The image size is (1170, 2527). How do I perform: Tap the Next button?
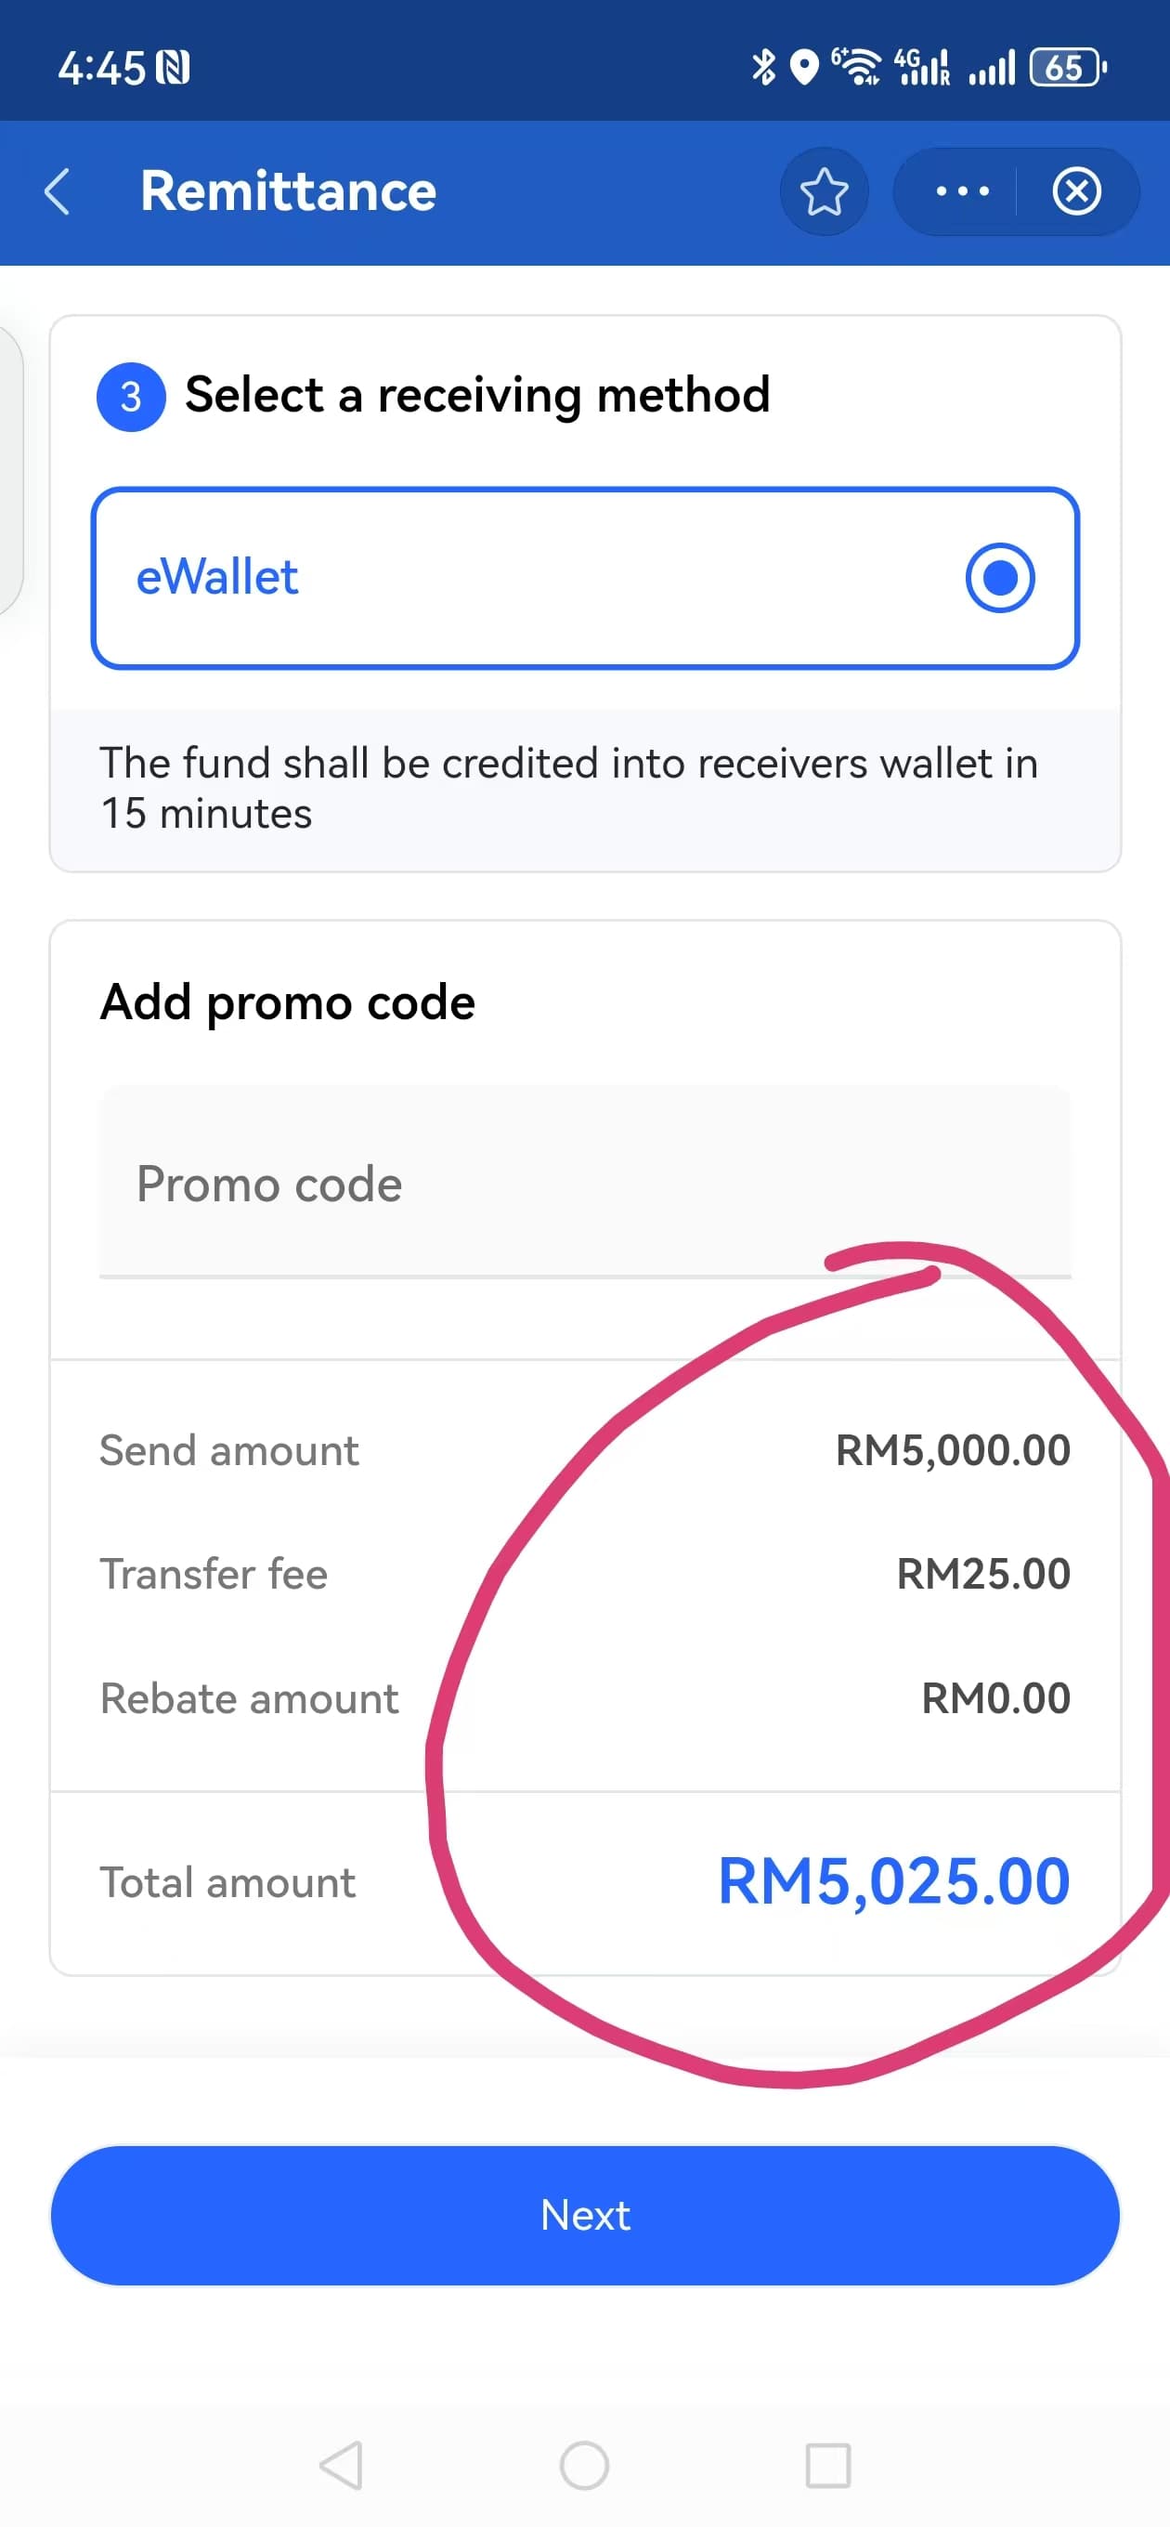click(x=586, y=2215)
